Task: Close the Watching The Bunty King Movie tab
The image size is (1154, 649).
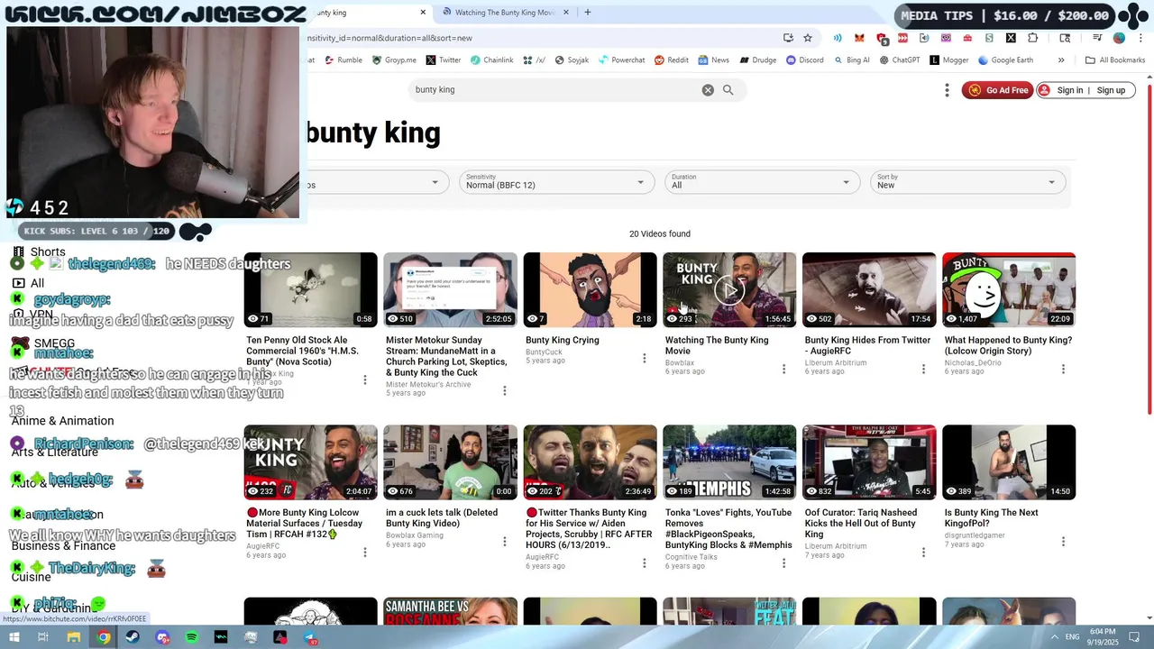Action: 567,13
